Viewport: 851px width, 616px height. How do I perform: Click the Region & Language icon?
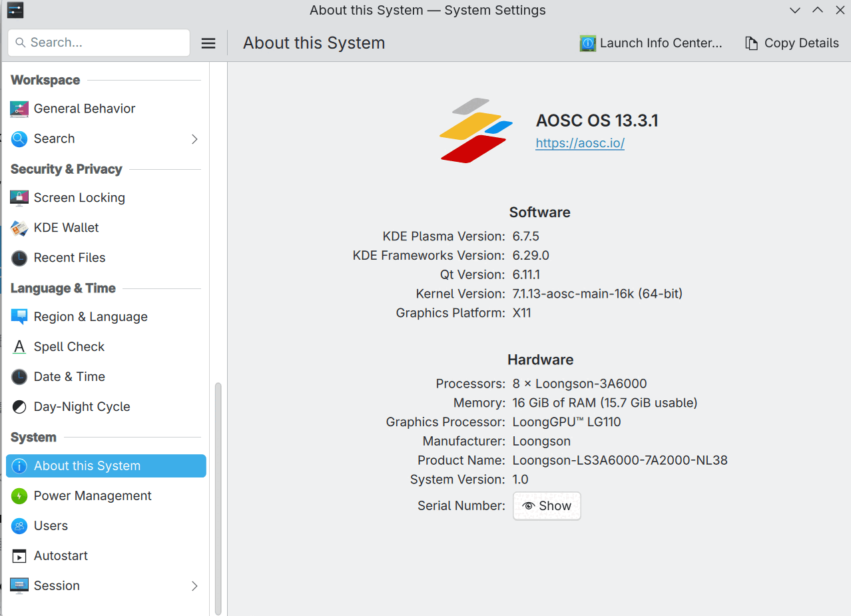point(19,317)
